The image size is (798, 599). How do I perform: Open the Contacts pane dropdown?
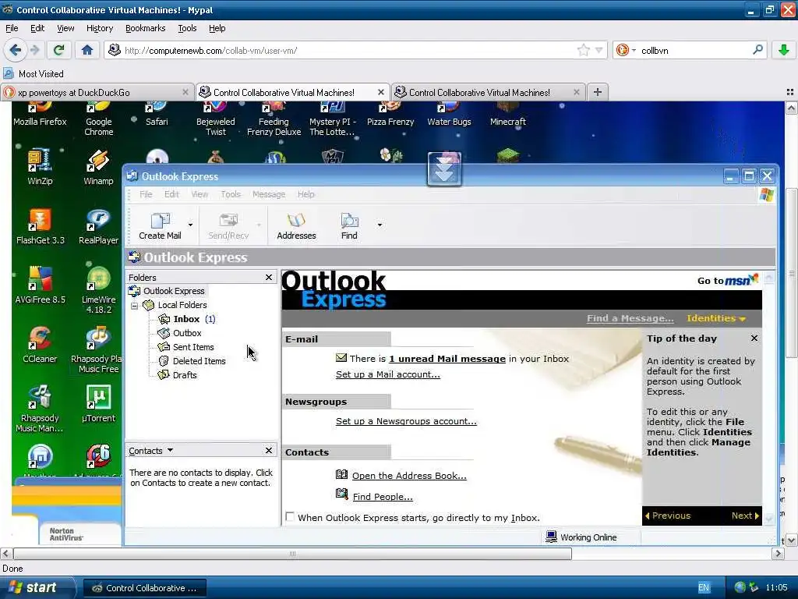tap(170, 450)
